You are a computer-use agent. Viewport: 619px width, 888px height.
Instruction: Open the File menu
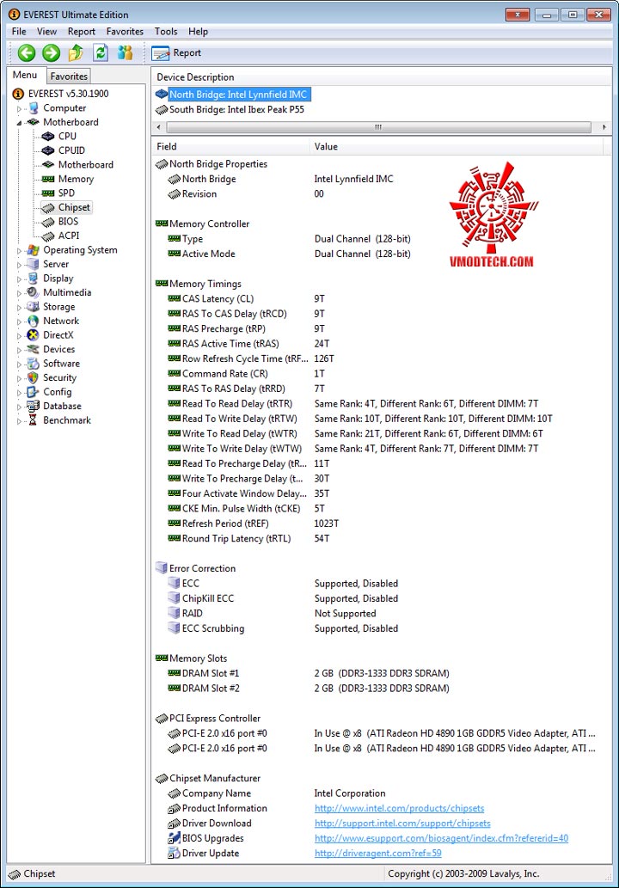pos(19,32)
